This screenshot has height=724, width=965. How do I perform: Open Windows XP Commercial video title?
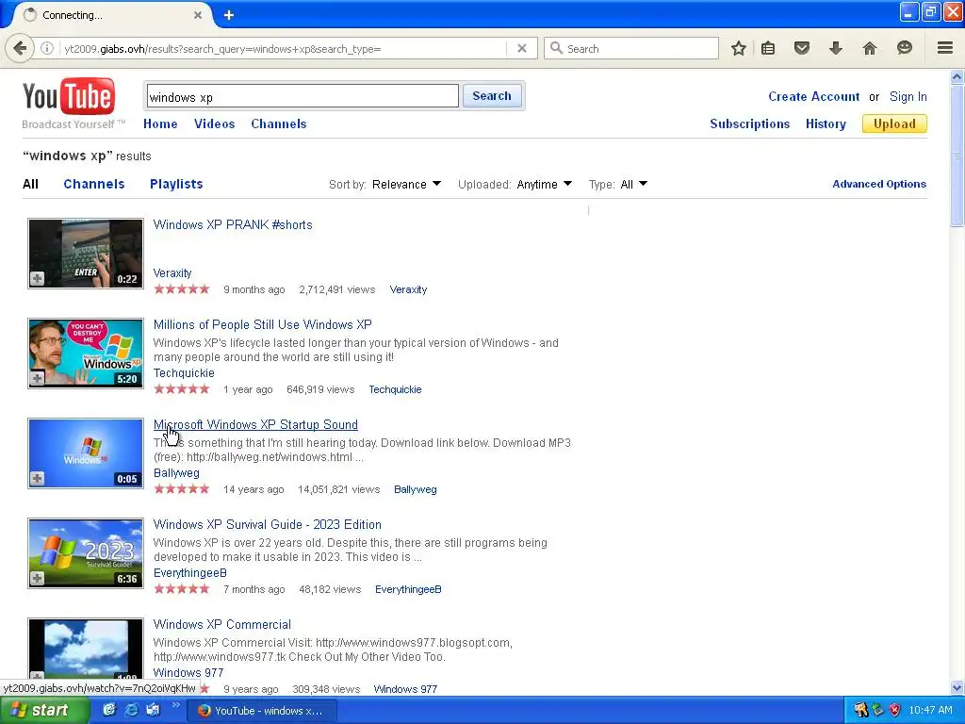pyautogui.click(x=222, y=624)
